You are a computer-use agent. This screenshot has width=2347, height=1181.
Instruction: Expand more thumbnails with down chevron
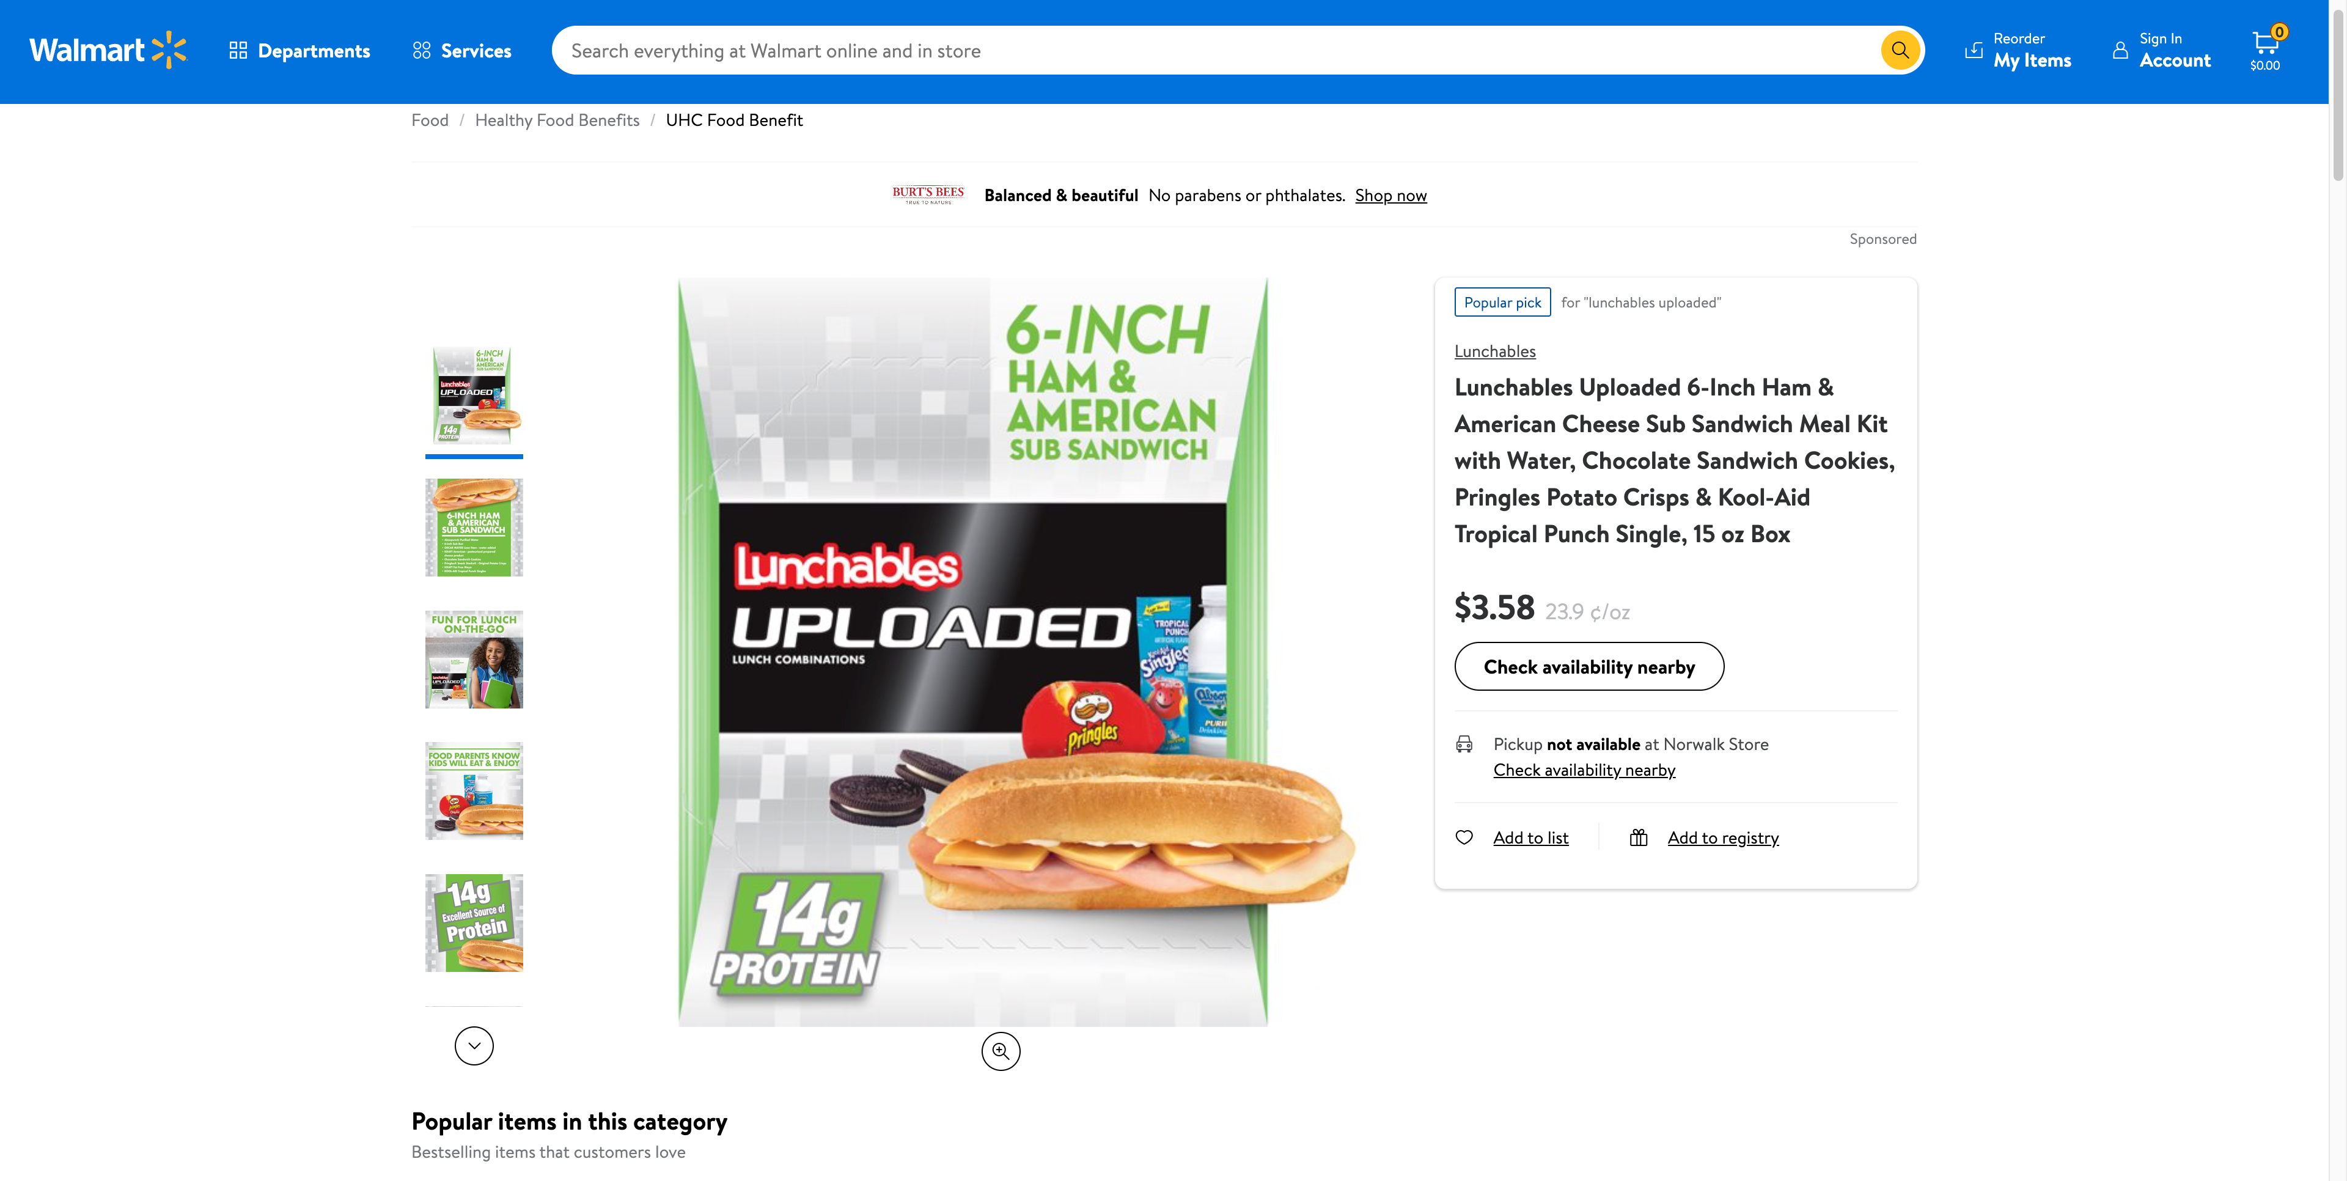pyautogui.click(x=474, y=1045)
